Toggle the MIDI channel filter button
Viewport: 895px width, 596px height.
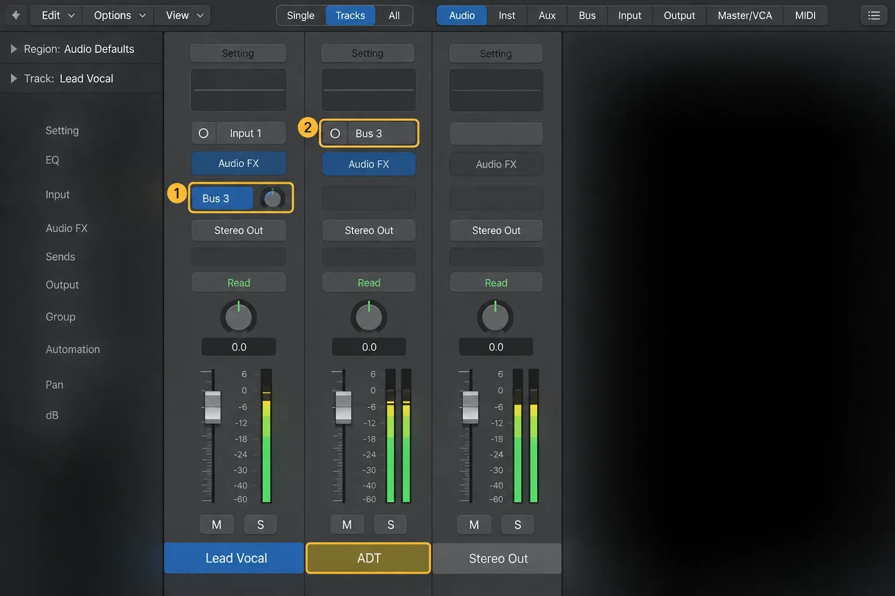(805, 15)
